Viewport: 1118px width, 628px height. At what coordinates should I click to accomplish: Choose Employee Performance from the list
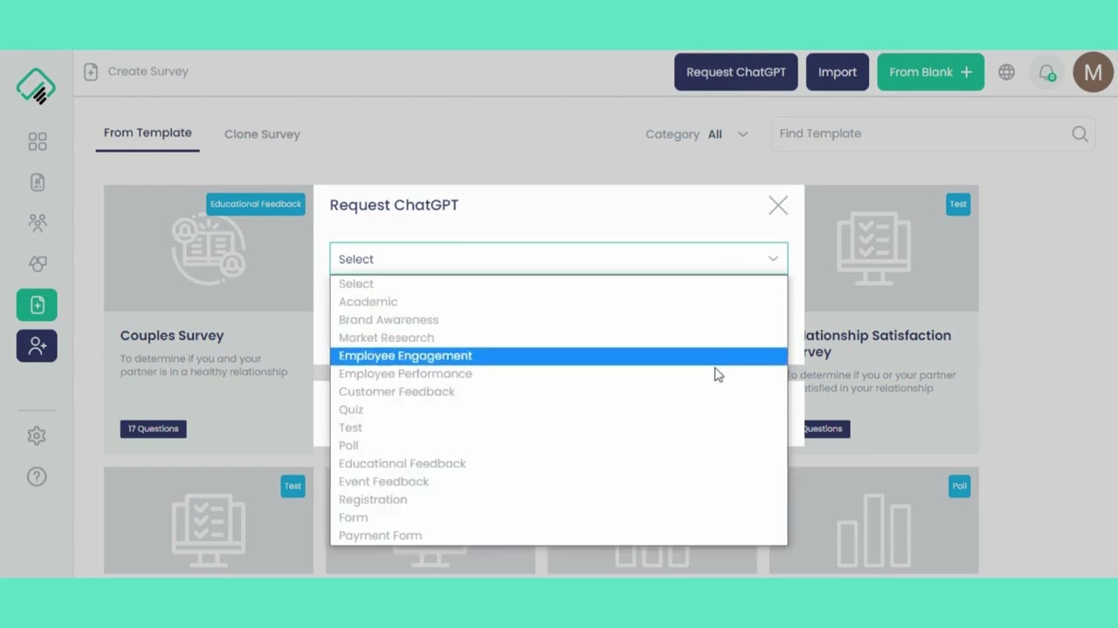click(x=559, y=373)
